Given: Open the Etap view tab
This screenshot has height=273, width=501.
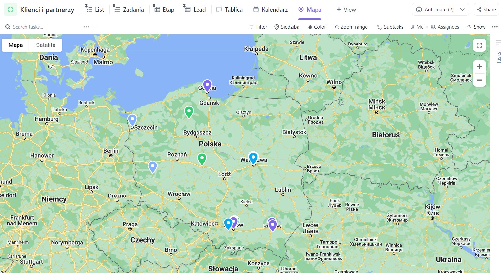Looking at the screenshot, I should (164, 10).
